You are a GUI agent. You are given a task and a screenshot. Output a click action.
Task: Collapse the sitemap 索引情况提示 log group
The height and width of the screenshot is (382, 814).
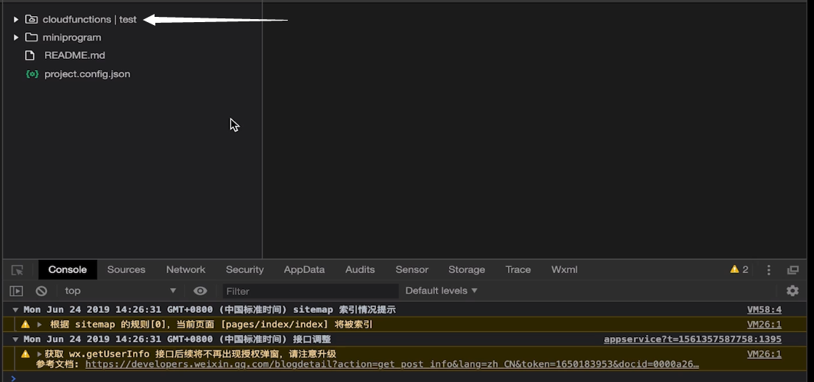click(x=15, y=310)
